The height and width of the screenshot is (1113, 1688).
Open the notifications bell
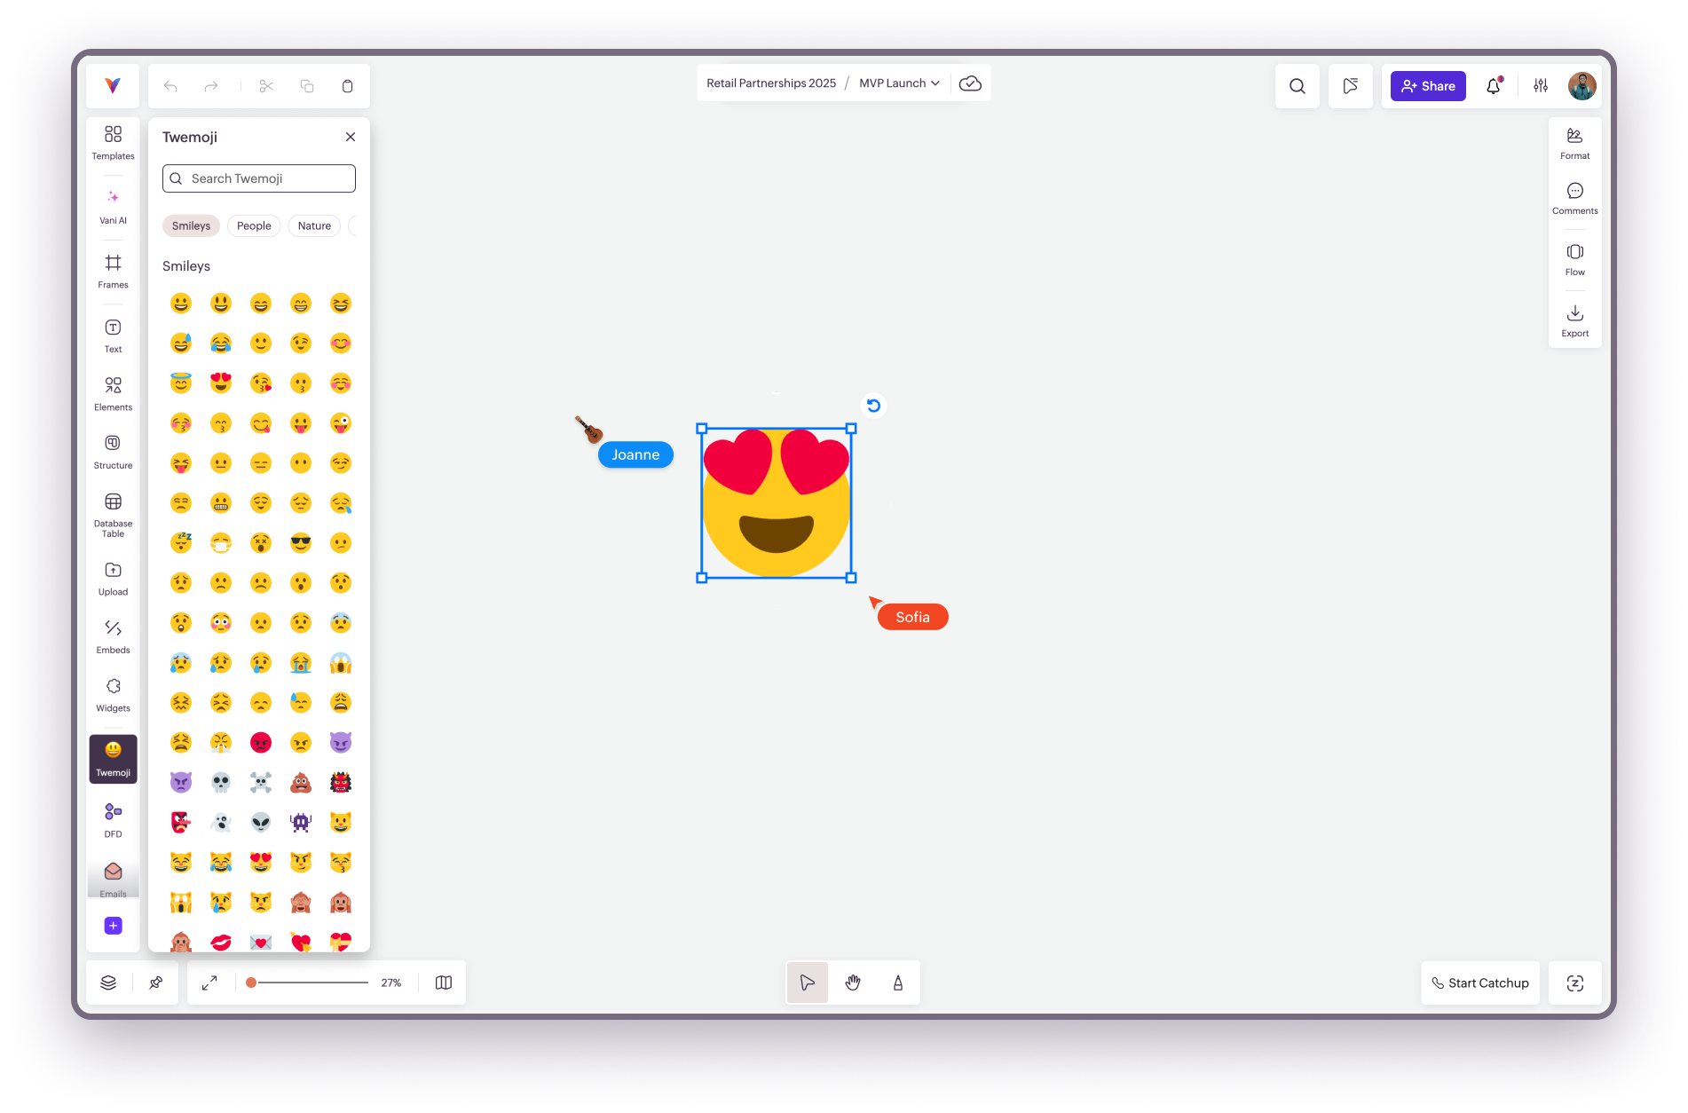[1495, 86]
